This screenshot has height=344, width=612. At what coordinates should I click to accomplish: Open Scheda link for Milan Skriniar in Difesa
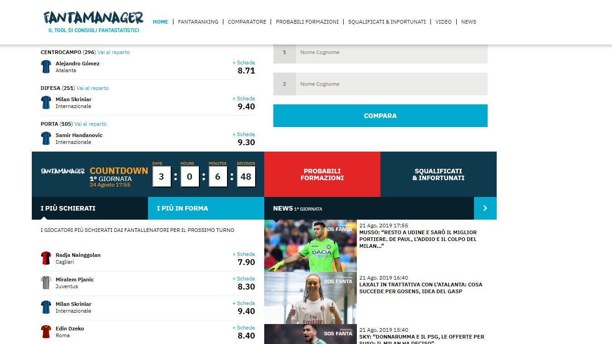pyautogui.click(x=244, y=98)
